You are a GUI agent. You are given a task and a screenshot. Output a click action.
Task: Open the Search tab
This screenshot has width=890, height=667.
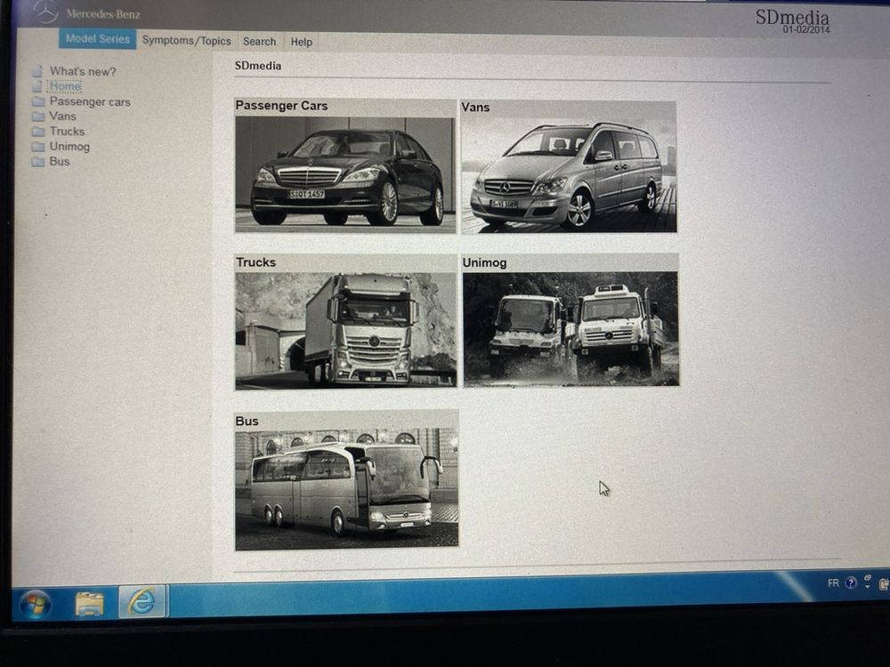259,41
